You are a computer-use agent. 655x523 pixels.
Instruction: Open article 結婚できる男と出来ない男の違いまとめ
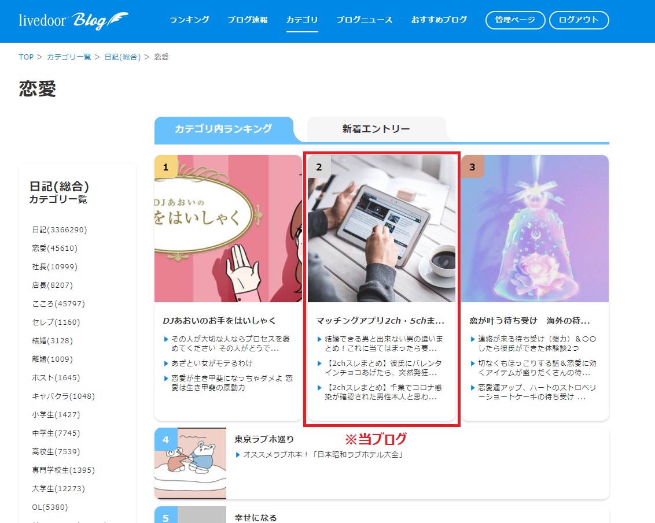click(384, 344)
